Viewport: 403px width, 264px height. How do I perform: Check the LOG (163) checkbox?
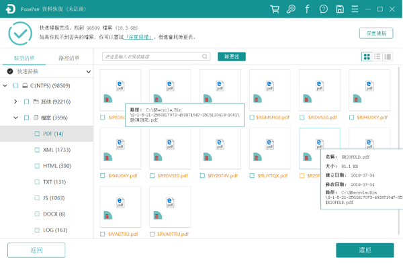(x=37, y=230)
